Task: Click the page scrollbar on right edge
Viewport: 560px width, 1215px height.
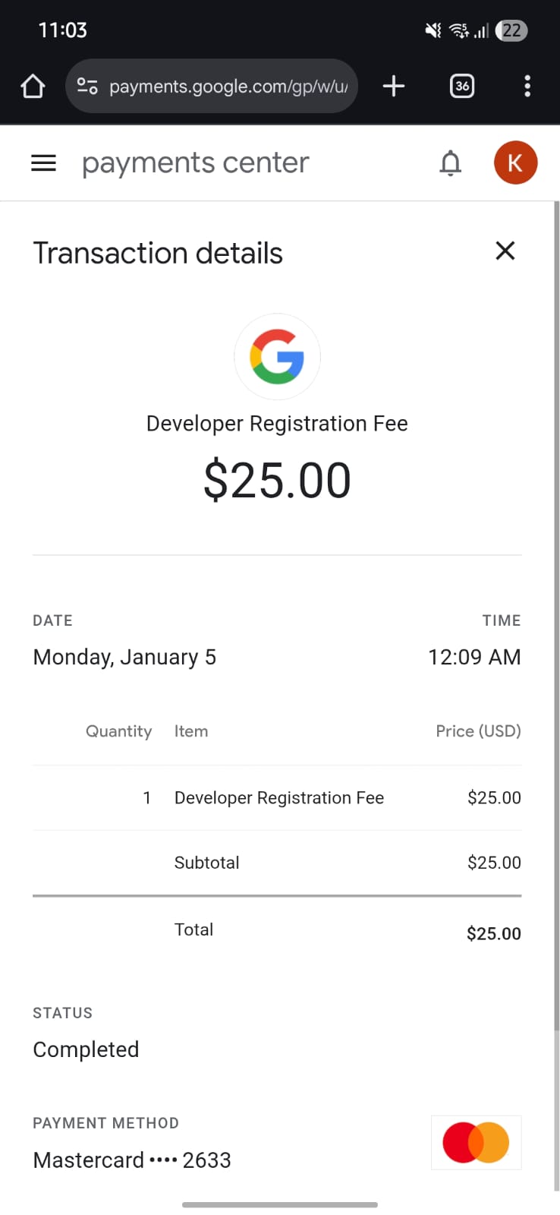Action: [556, 607]
